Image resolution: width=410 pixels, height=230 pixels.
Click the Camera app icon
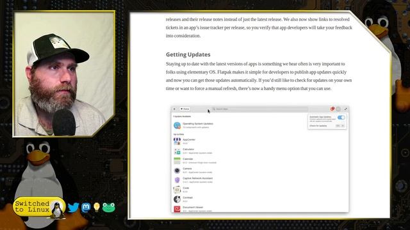tap(177, 171)
